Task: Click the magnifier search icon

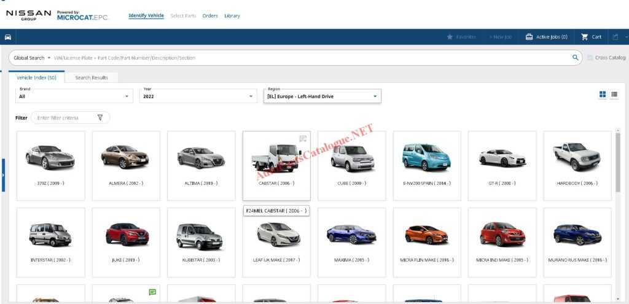Action: (575, 58)
